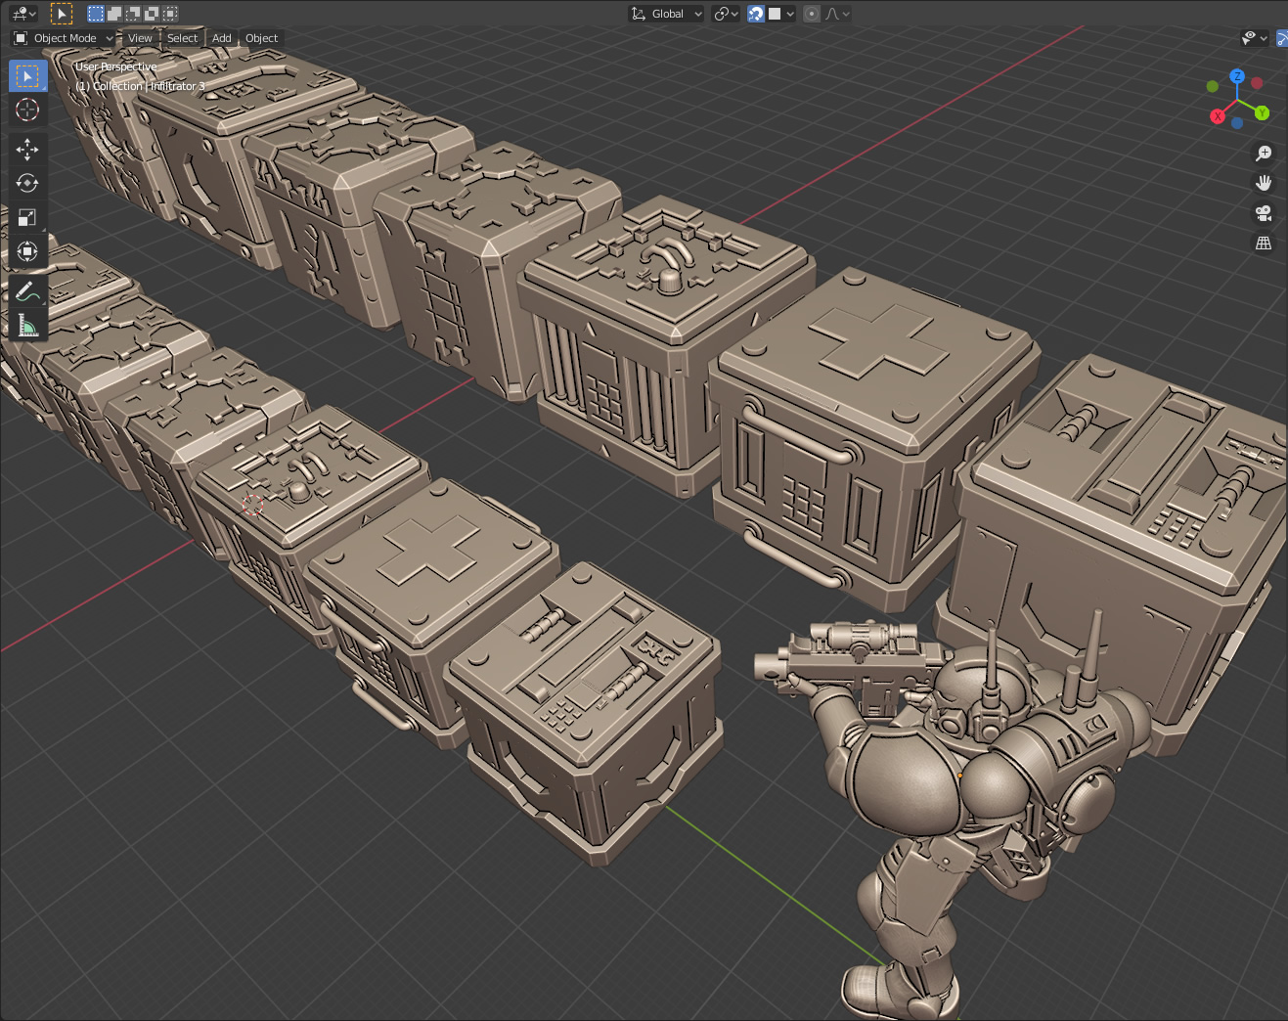Click the blue Z axis gizmo circle
Image resolution: width=1288 pixels, height=1021 pixels.
pos(1237,76)
